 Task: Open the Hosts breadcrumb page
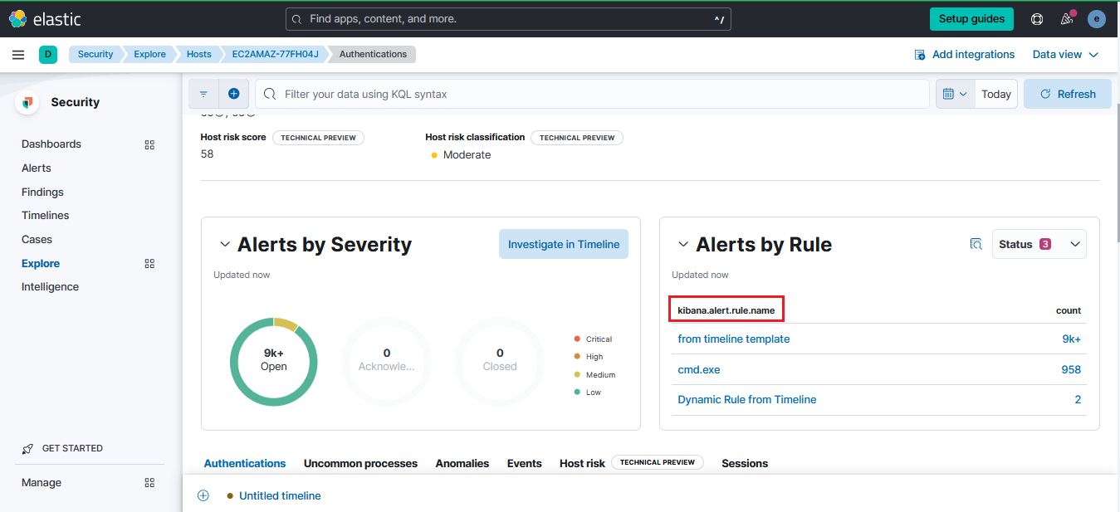tap(198, 54)
